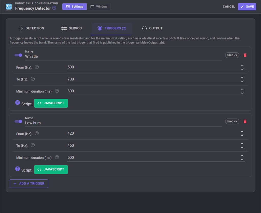Click help icon beside Whistle From (Hz)

tap(37, 67)
